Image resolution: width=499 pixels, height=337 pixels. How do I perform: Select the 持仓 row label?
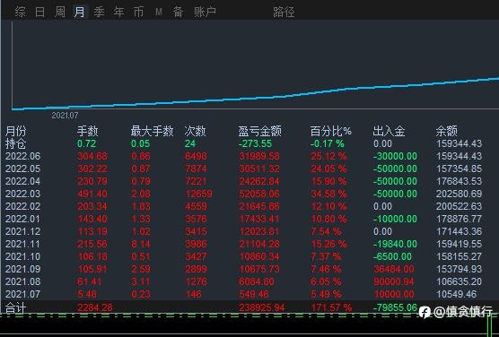click(15, 143)
